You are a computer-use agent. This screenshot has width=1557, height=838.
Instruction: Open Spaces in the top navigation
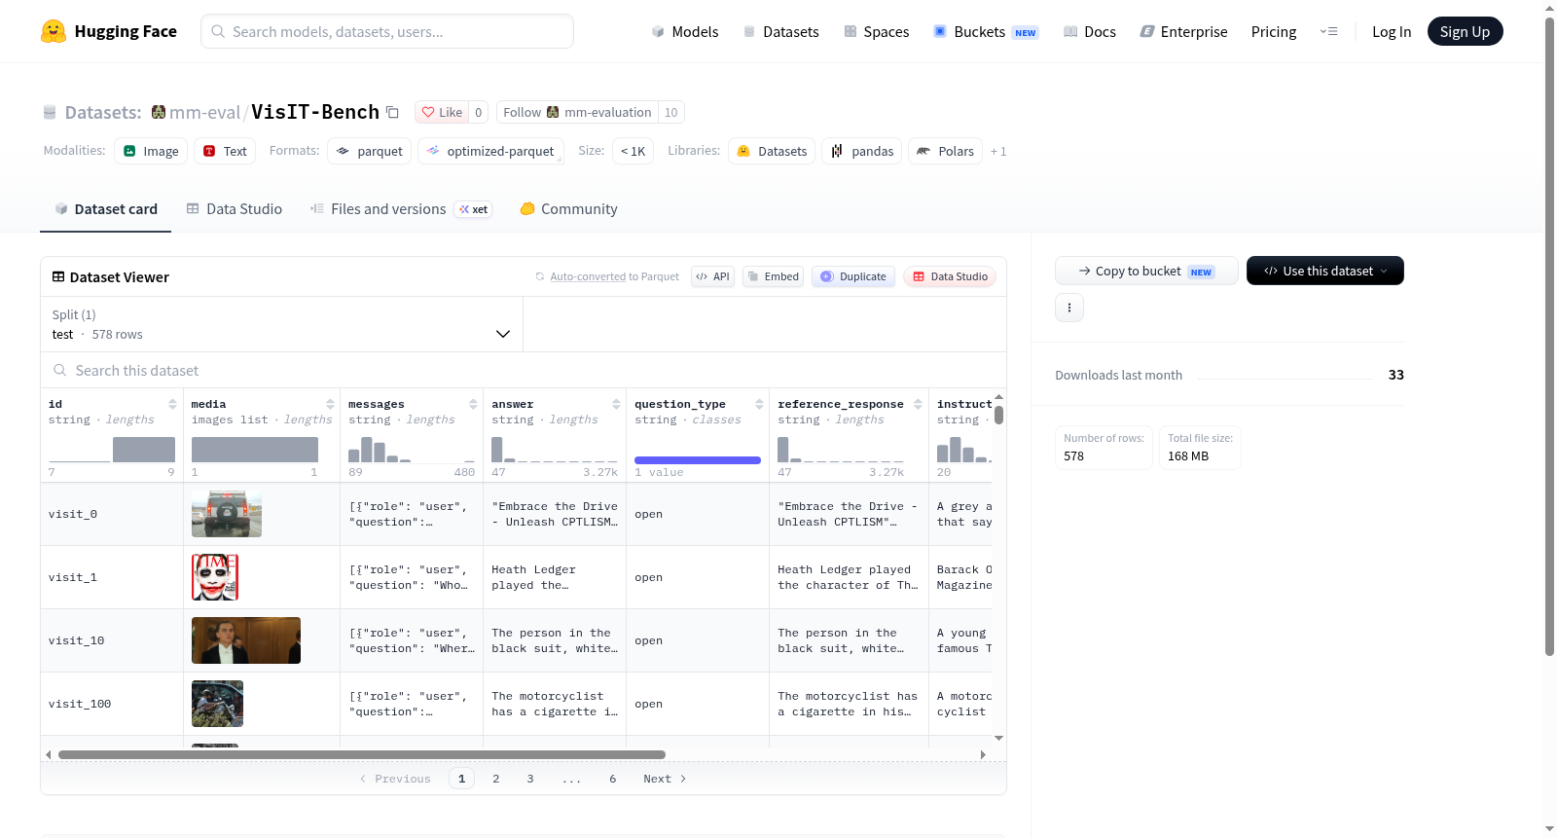(x=876, y=31)
